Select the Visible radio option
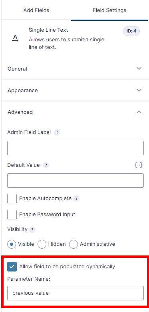149x312 pixels. (12, 244)
